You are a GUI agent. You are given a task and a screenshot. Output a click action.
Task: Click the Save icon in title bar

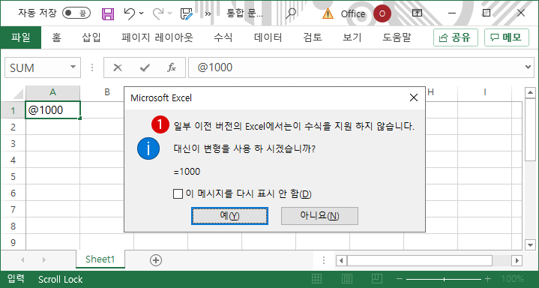pos(108,13)
